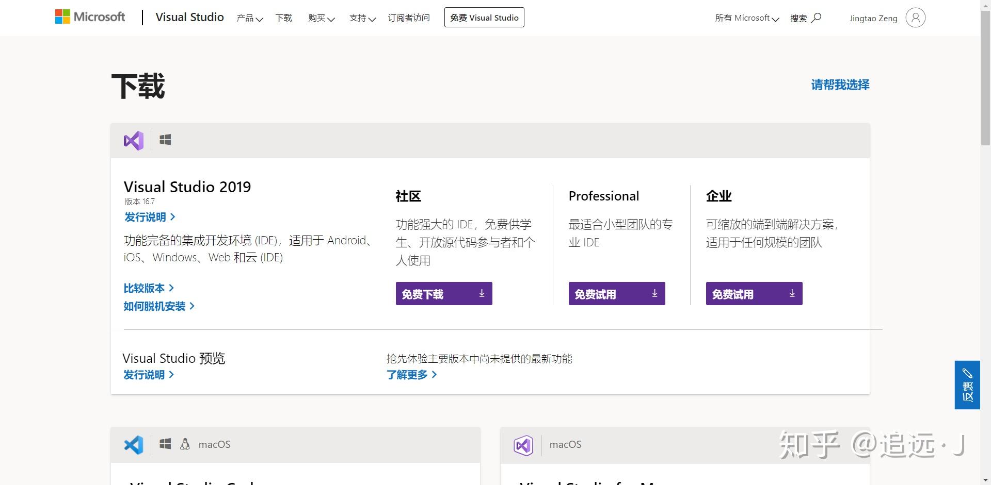
Task: Click the scrollbar down arrow
Action: [x=985, y=480]
